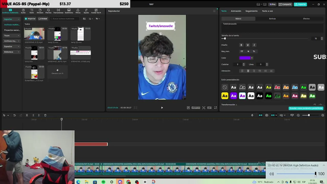Set text to all uppercase TT

click(x=242, y=51)
